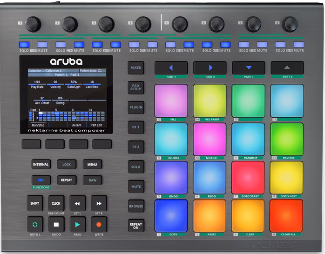This screenshot has width=325, height=254.
Task: Toggle MUTE for channel 8/16
Action: click(x=298, y=45)
